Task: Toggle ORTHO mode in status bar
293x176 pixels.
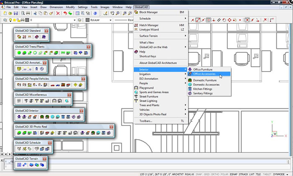Action: (215, 174)
